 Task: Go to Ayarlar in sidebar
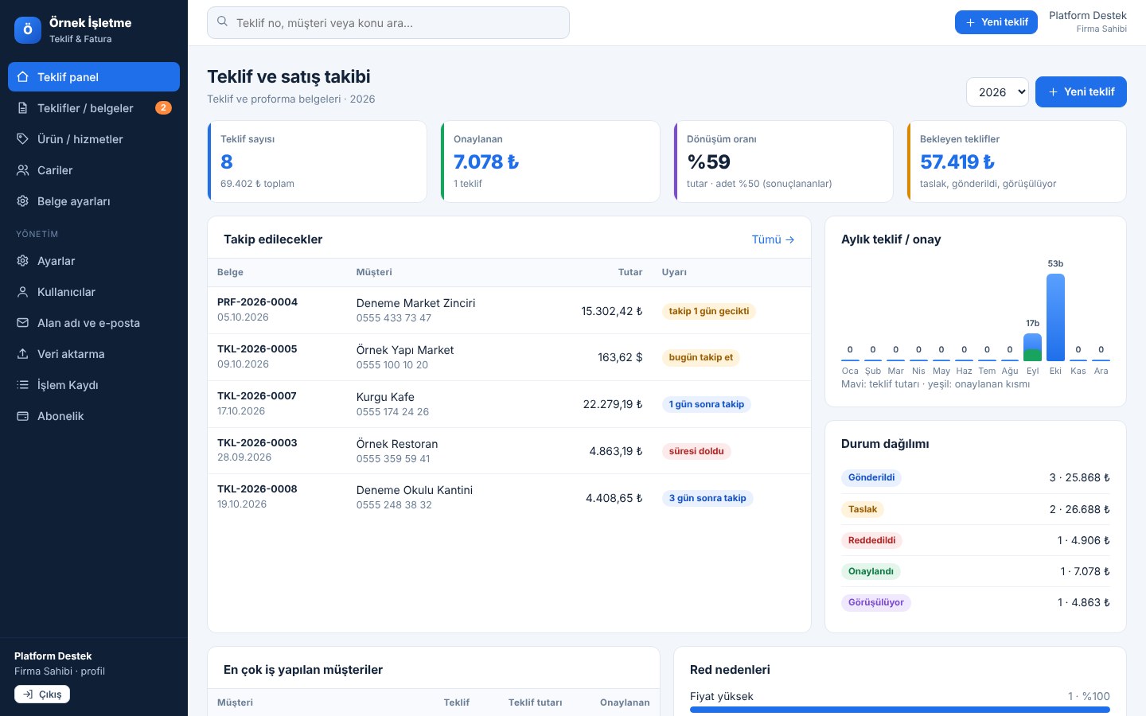coord(94,261)
